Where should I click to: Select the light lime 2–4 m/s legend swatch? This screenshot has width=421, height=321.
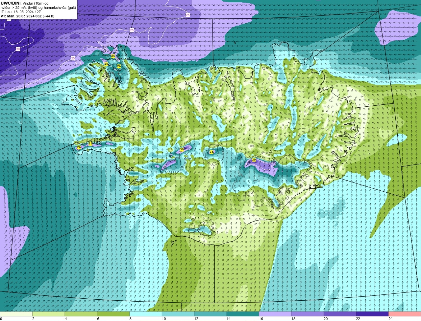coord(49,314)
